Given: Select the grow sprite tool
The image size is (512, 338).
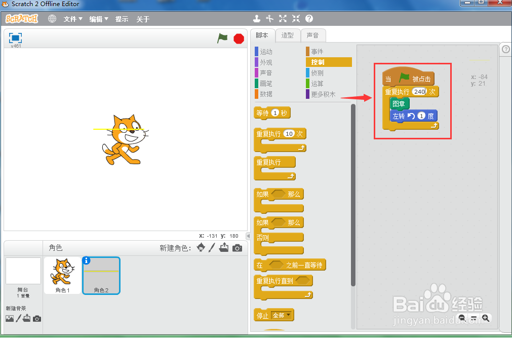Looking at the screenshot, I should (283, 18).
